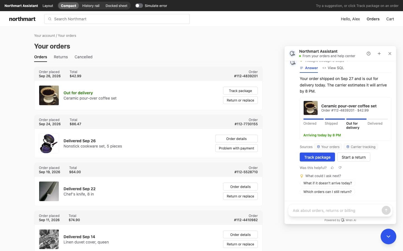Click Return or replace for the coffee set
403x251 pixels.
point(240,100)
